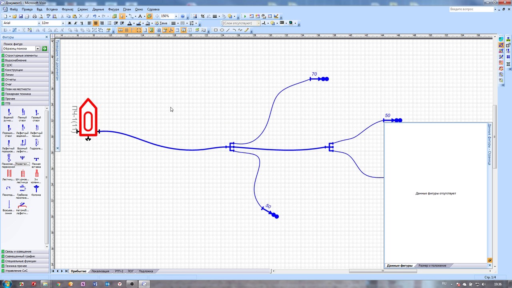Select the Колонка shape icon
The width and height of the screenshot is (512, 288).
point(36,190)
